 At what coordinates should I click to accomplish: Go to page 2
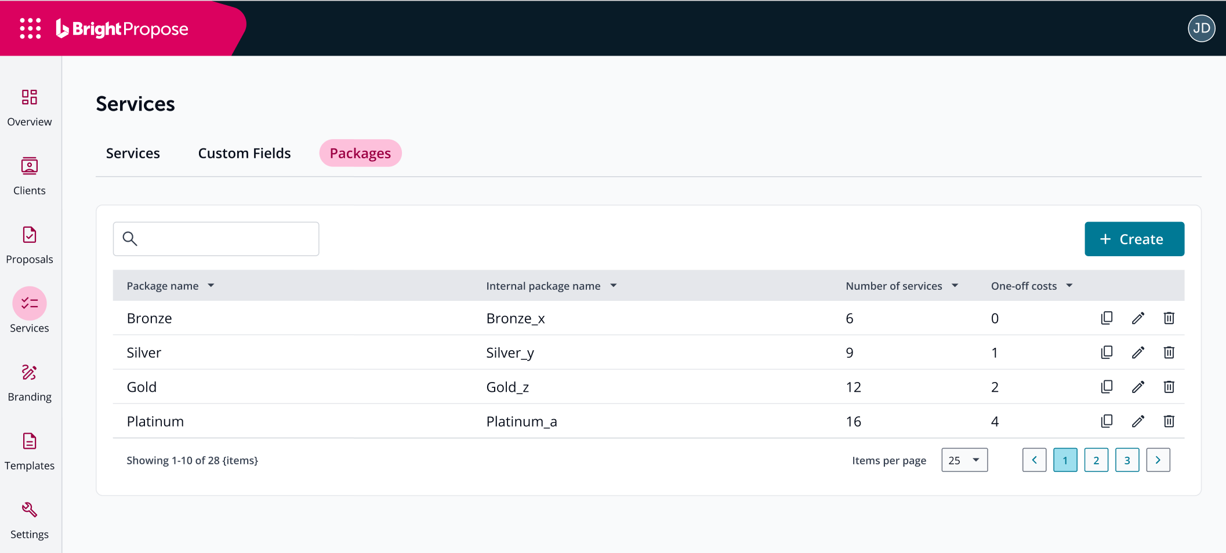[x=1096, y=460]
